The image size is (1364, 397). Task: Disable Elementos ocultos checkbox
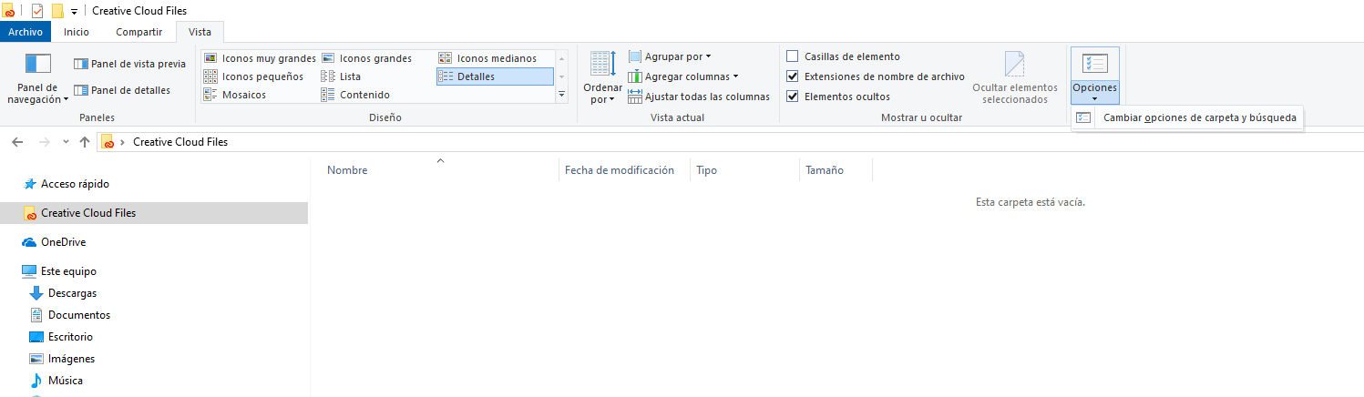pyautogui.click(x=793, y=97)
